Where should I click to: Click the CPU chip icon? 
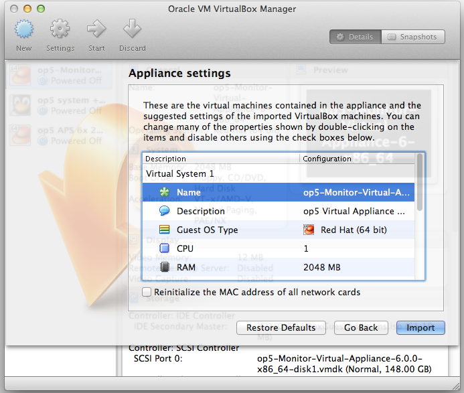(x=164, y=248)
